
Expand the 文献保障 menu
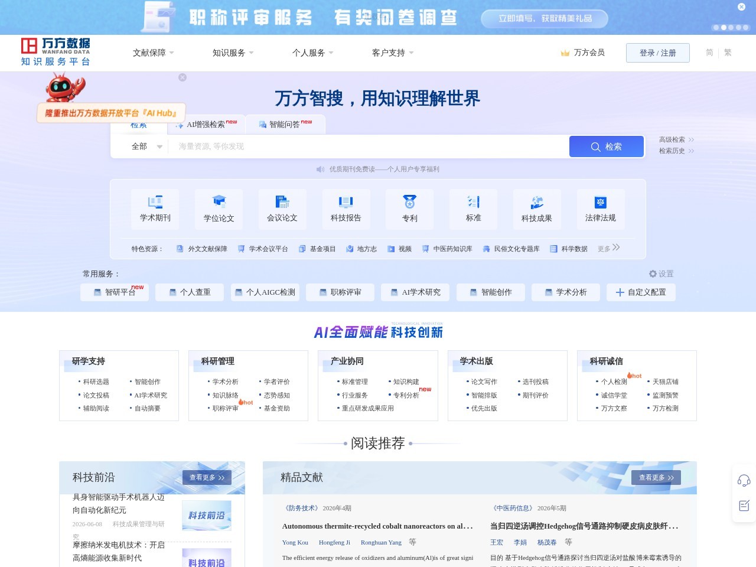154,53
